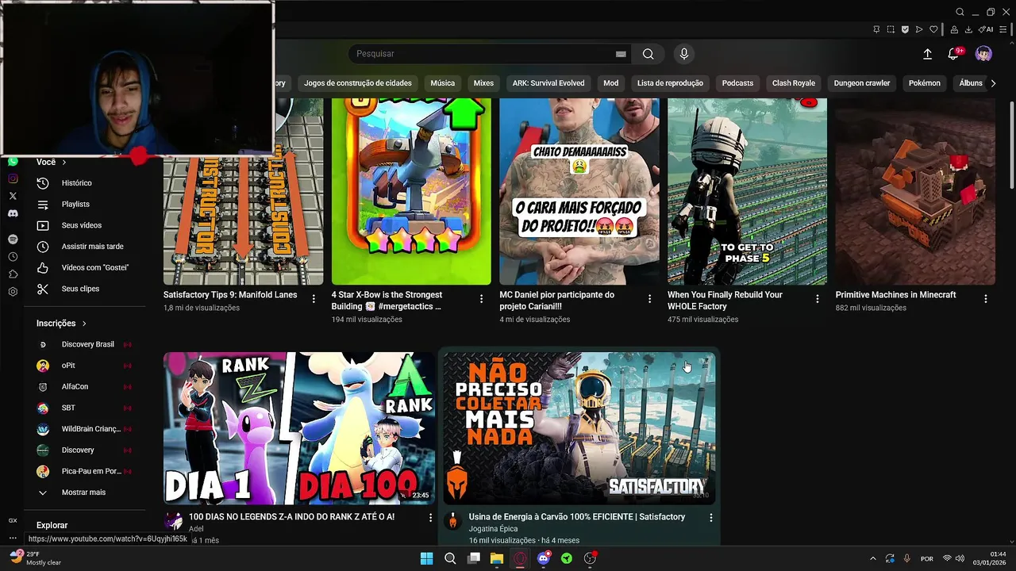The image size is (1016, 571).
Task: Select the Podcasts filter chip
Action: point(737,83)
